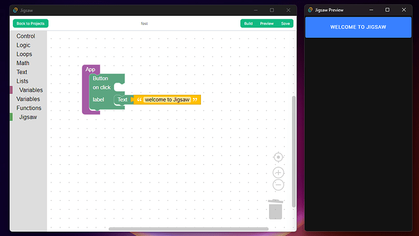Edit the 'welcome to Jigsaw' string field
The width and height of the screenshot is (419, 236).
point(167,100)
